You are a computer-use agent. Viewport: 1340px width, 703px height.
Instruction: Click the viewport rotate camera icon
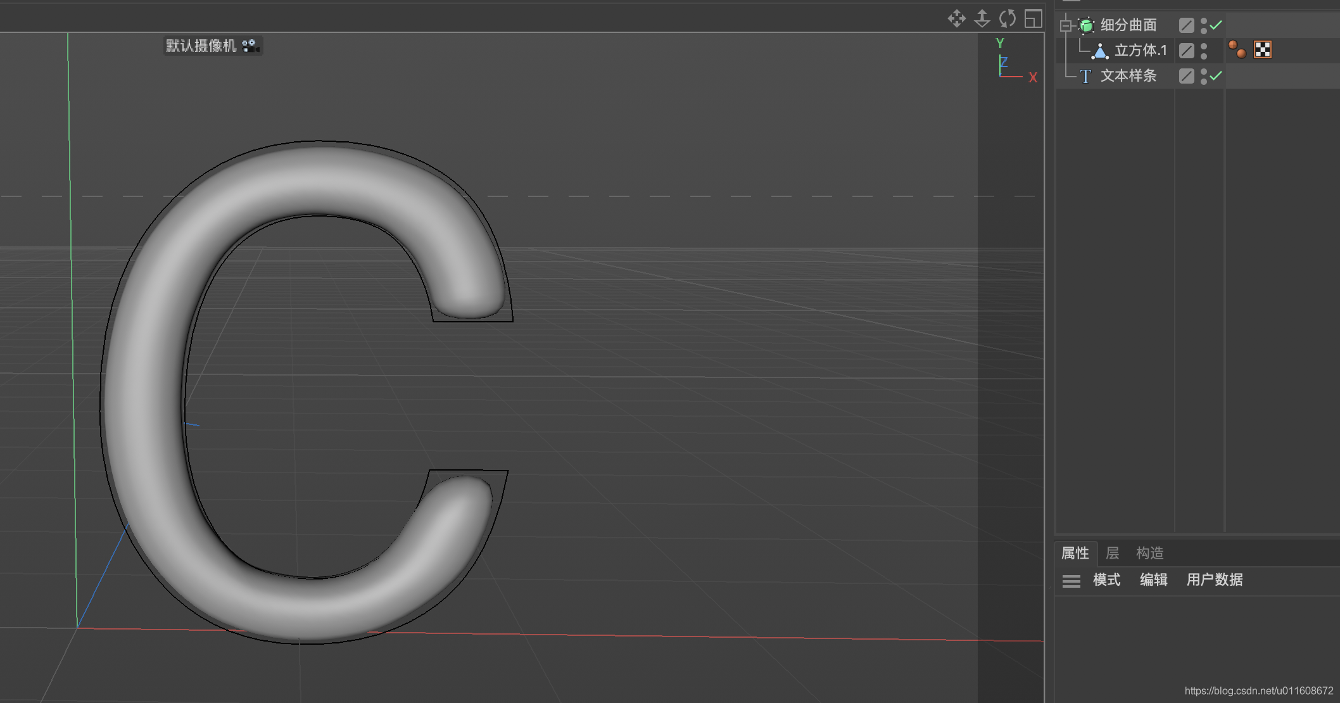point(1008,18)
